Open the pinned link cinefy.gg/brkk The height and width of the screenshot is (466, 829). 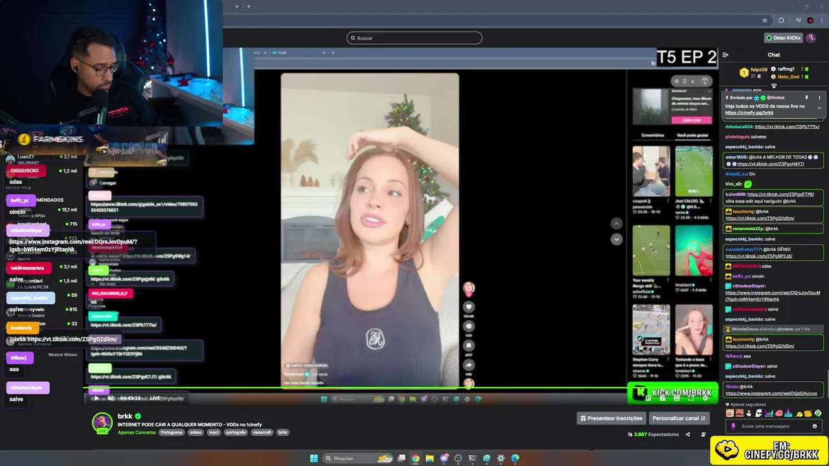tap(749, 113)
